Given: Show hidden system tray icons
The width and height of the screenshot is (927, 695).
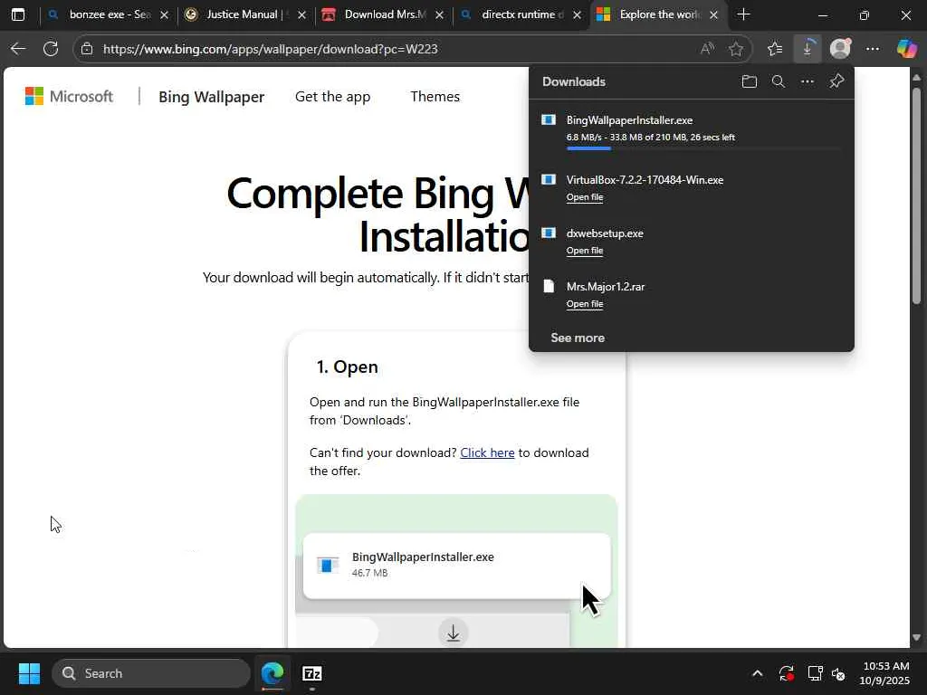Looking at the screenshot, I should coord(758,673).
